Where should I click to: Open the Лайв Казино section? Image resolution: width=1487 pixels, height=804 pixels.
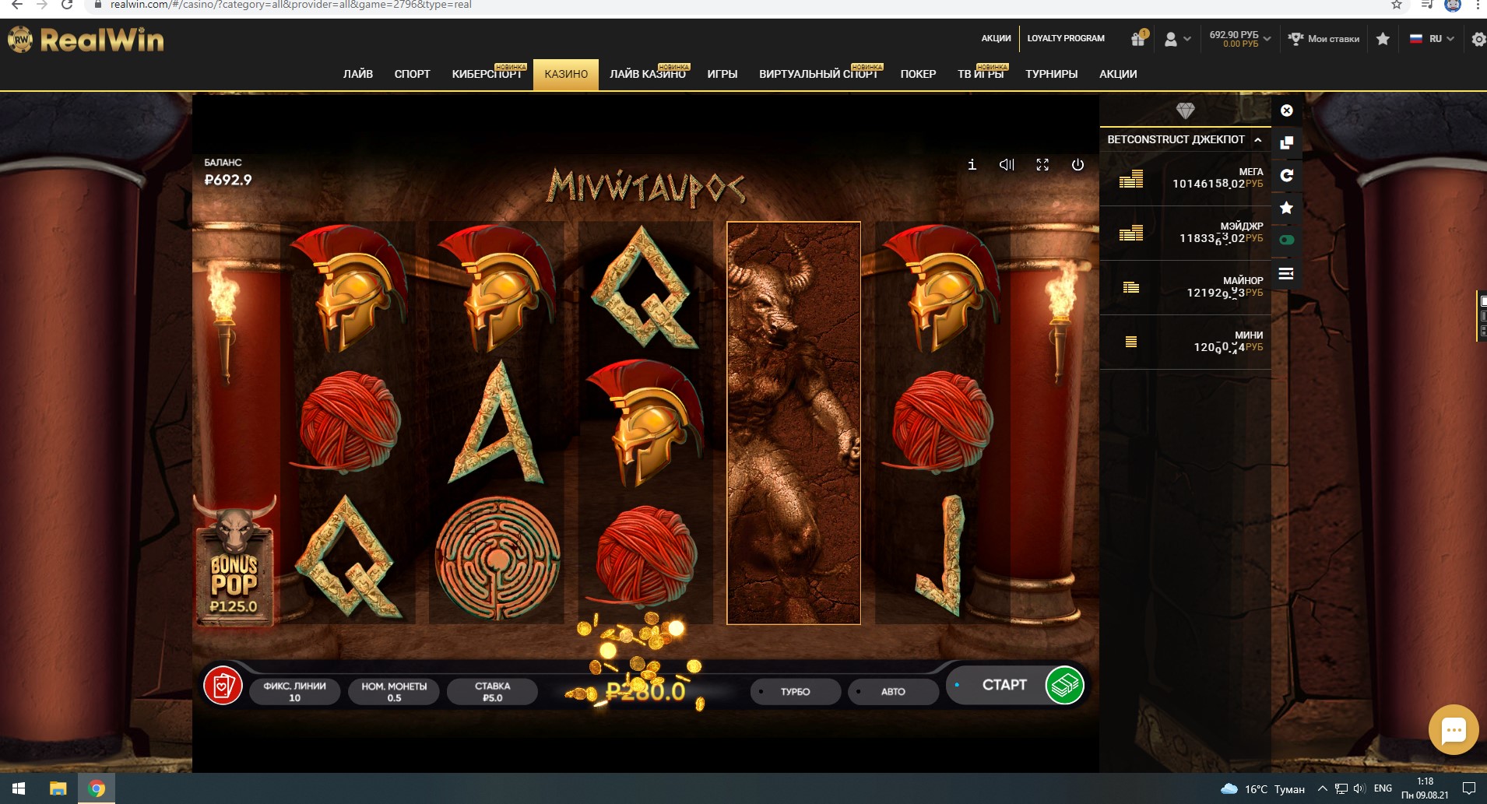coord(648,74)
